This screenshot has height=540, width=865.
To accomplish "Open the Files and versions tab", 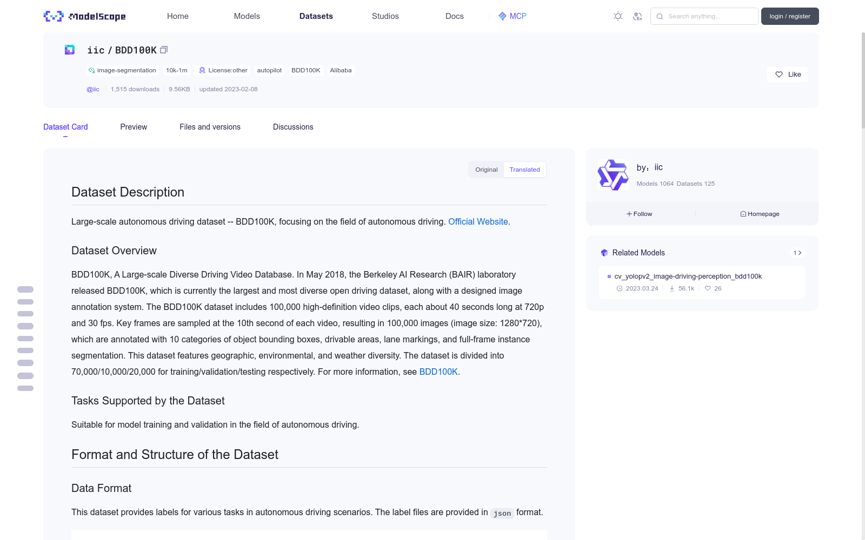I will pyautogui.click(x=210, y=127).
